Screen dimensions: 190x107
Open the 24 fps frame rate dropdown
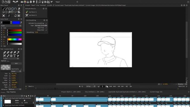[91, 86]
